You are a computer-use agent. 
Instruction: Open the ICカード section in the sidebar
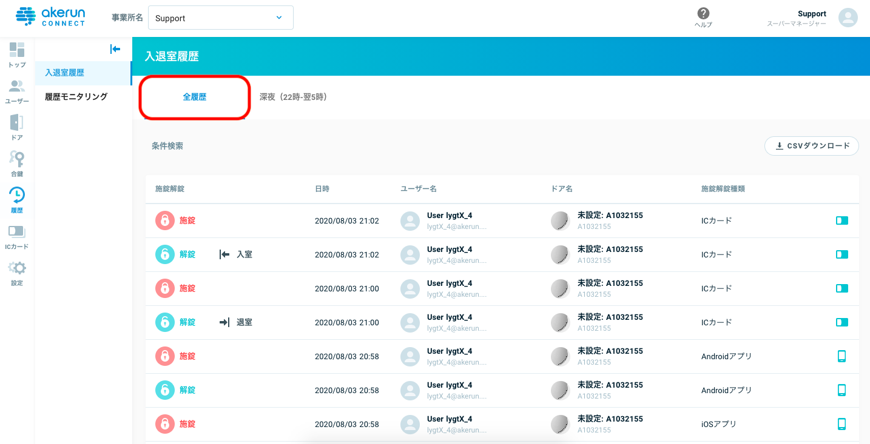[x=17, y=236]
